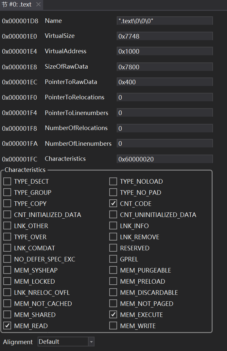Uncheck the CNT_CODE checkbox

(113, 204)
